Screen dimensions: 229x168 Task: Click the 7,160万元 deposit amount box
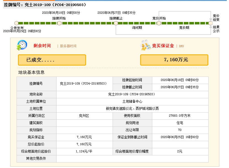point(174,60)
